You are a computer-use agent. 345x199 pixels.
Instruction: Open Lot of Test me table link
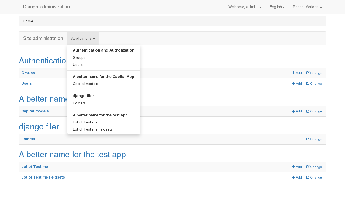(x=34, y=167)
